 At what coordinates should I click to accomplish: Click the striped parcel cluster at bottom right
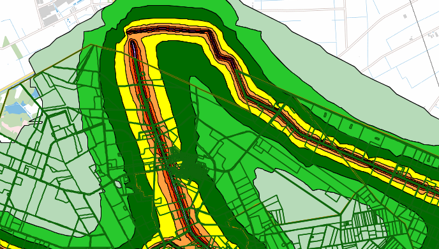364,222
